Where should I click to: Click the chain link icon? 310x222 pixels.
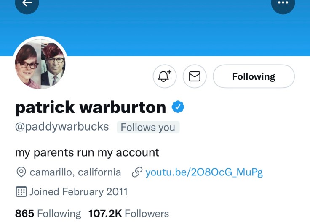tap(136, 172)
